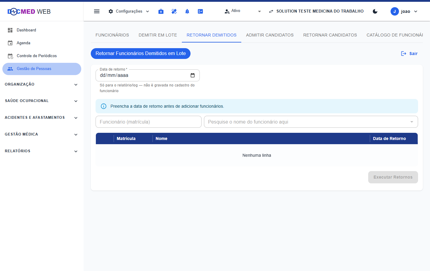Click the DocMed Web logo
This screenshot has width=430, height=271.
[29, 12]
